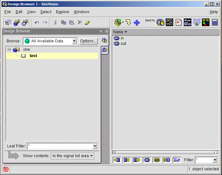The height and width of the screenshot is (175, 222).
Task: Toggle the internal signals filter button
Action: pos(147,160)
